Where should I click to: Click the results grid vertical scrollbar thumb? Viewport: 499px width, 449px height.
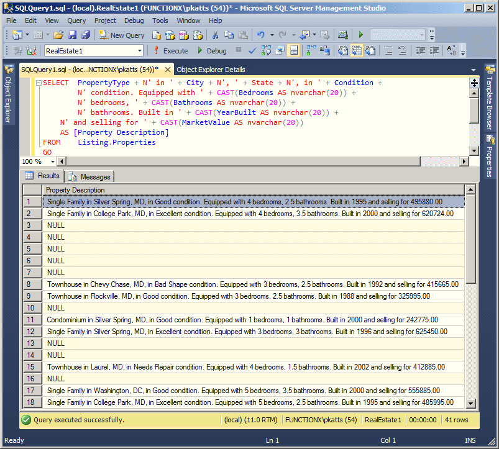[x=470, y=238]
